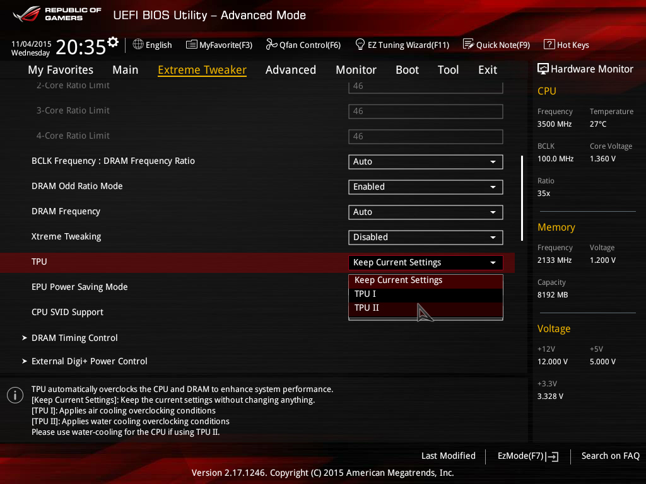The width and height of the screenshot is (646, 484).
Task: Click the Memory frequency value 2133 MHz
Action: click(555, 260)
